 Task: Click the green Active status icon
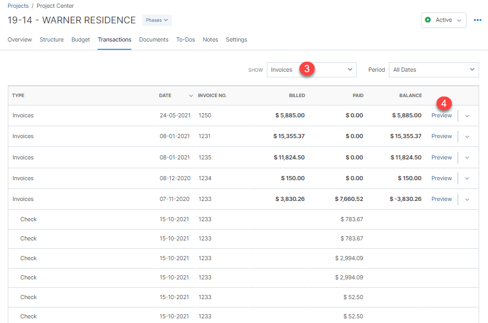coord(428,20)
